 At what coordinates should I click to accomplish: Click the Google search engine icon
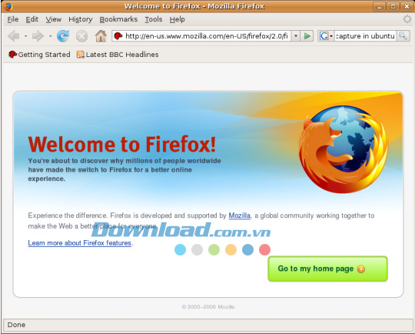click(324, 35)
